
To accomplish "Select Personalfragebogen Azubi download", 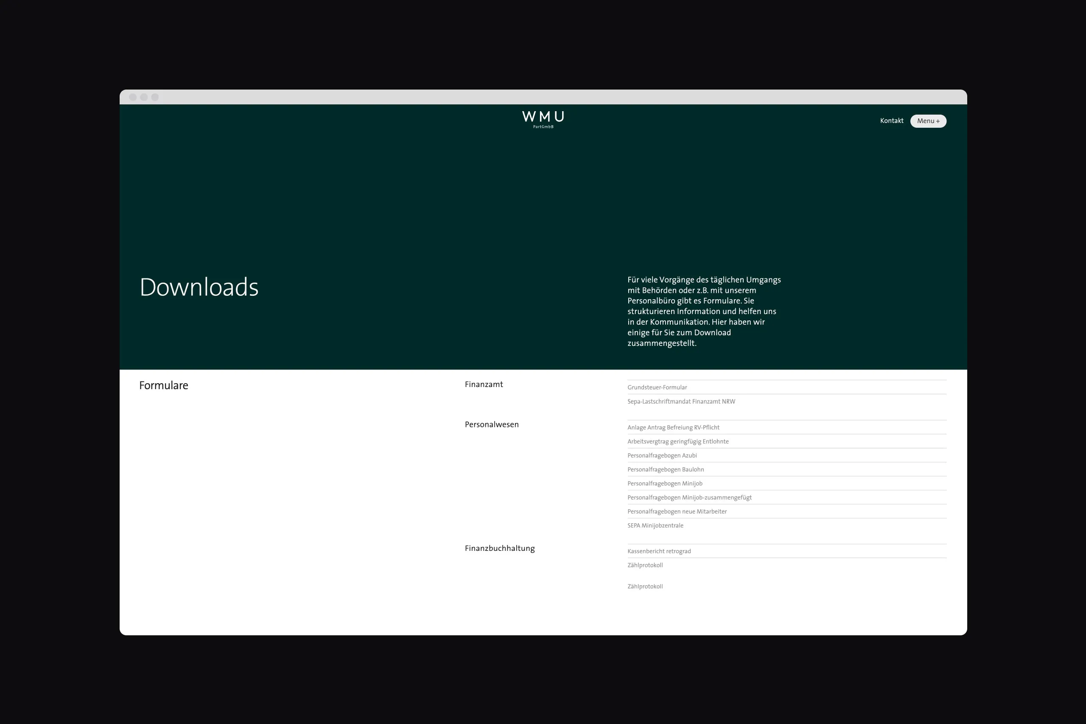I will pyautogui.click(x=662, y=455).
